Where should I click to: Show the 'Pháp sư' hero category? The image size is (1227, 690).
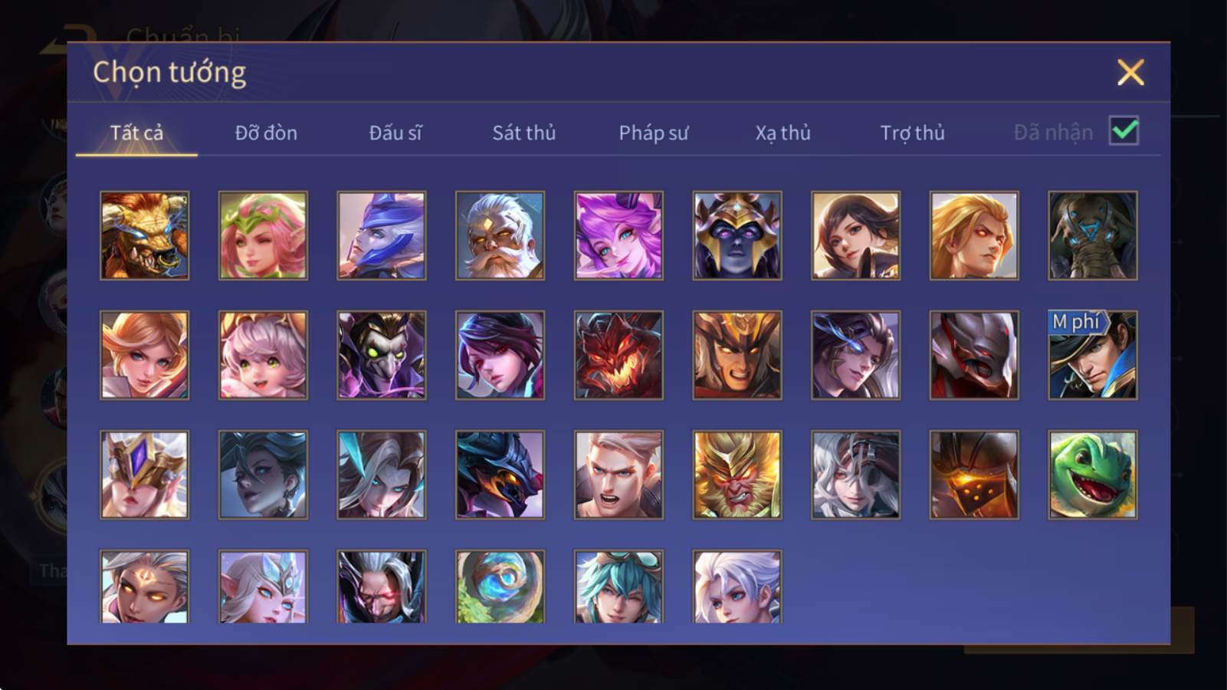click(x=654, y=133)
